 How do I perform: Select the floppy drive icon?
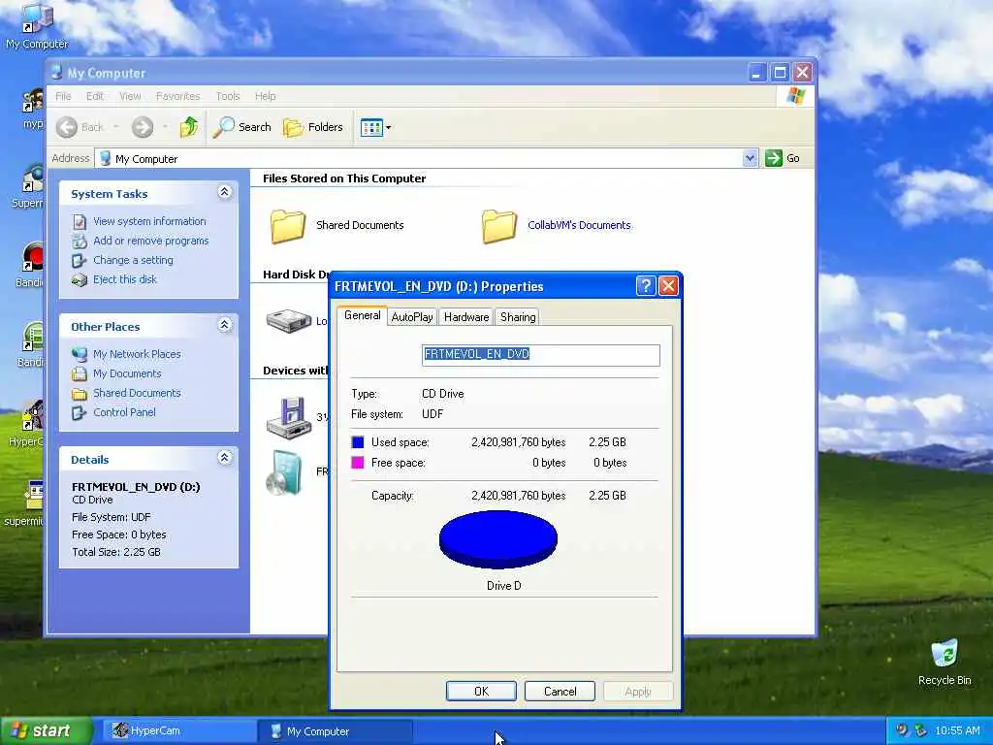click(289, 417)
